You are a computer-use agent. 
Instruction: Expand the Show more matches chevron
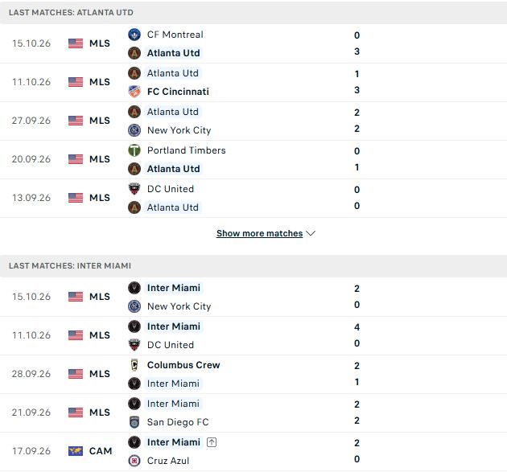[311, 233]
